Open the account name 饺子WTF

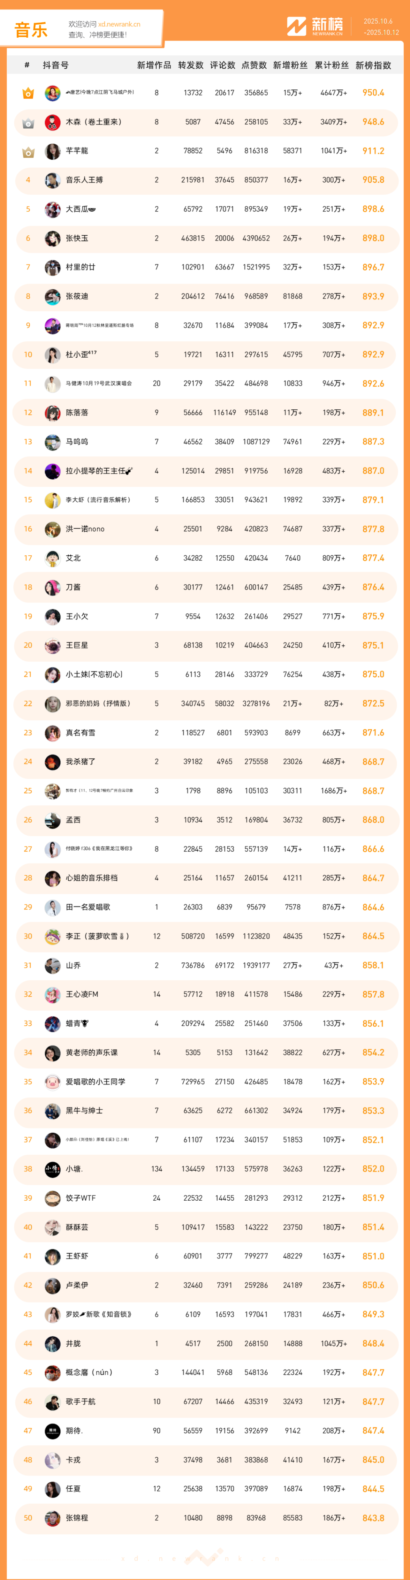tap(80, 1198)
